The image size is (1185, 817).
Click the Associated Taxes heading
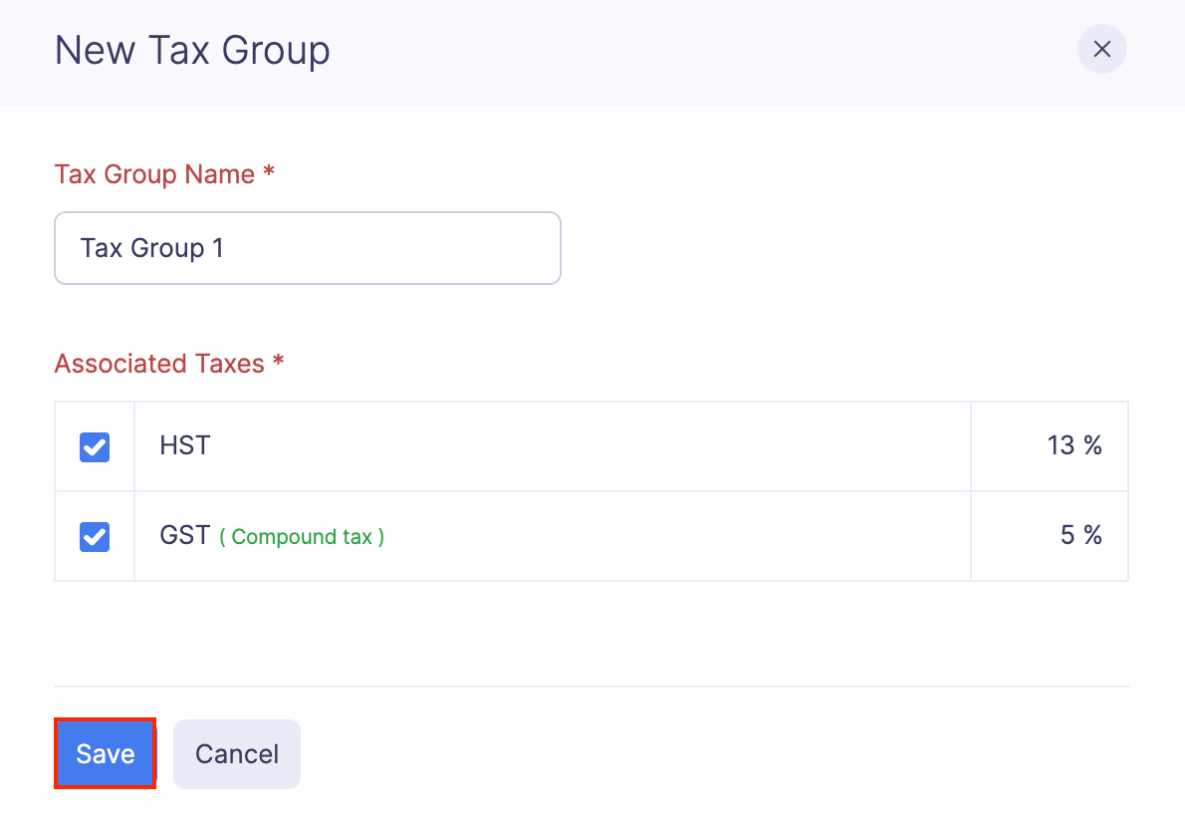point(168,364)
